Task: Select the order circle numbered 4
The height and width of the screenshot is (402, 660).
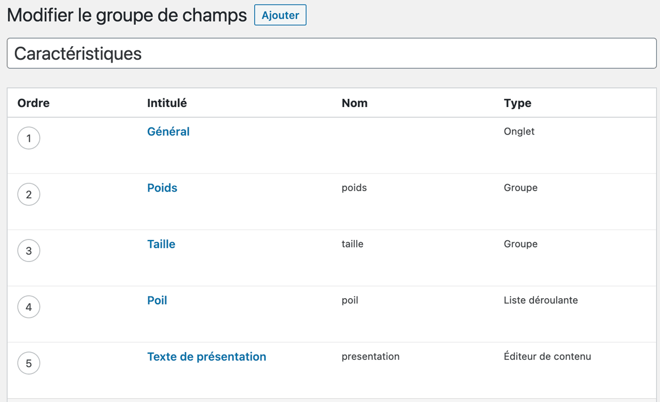Action: click(x=29, y=307)
